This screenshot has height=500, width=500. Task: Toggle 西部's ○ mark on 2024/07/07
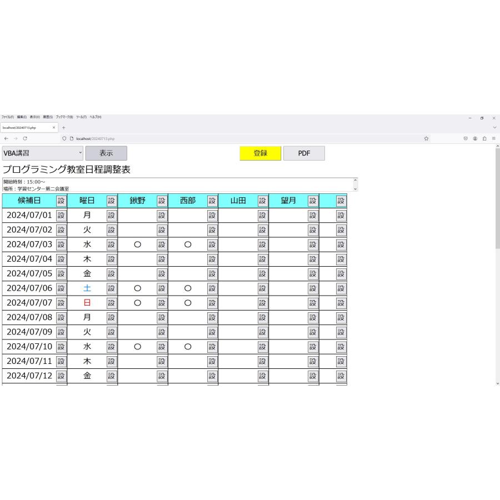(x=188, y=302)
